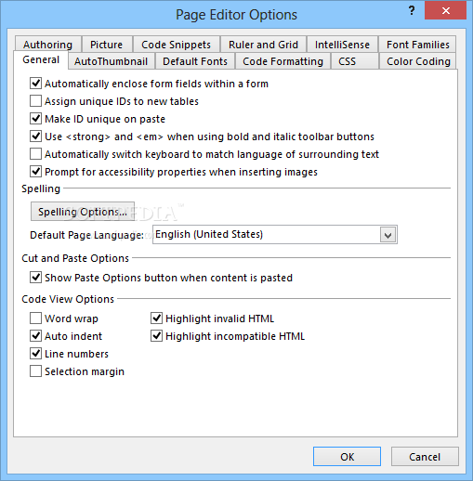Toggle Line numbers checkbox
473x481 pixels.
(35, 354)
